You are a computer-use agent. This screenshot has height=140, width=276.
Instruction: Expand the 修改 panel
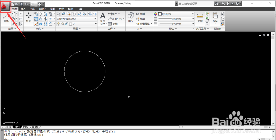point(39,29)
